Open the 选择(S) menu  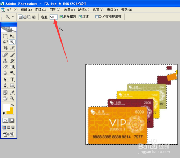point(69,10)
